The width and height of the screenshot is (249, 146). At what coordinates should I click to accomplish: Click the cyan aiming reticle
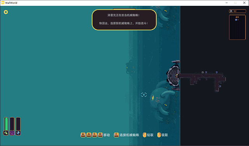point(144,95)
